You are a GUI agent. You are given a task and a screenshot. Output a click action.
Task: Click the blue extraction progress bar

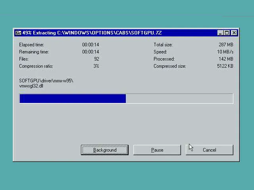pos(126,99)
